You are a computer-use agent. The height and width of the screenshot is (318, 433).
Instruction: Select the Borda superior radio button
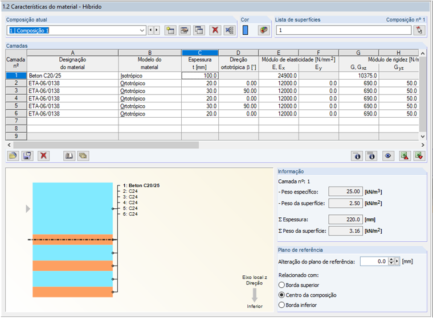point(281,284)
